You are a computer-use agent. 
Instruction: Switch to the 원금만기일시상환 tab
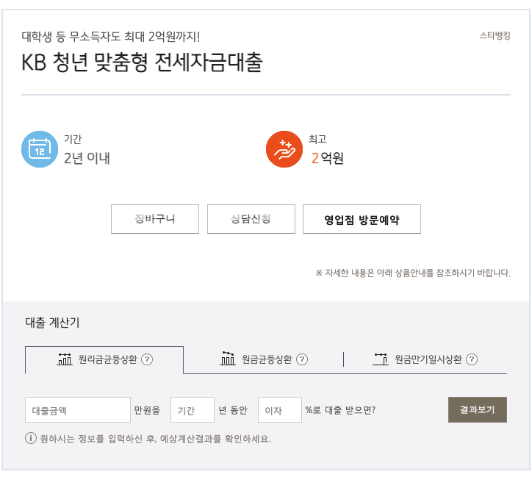(425, 359)
